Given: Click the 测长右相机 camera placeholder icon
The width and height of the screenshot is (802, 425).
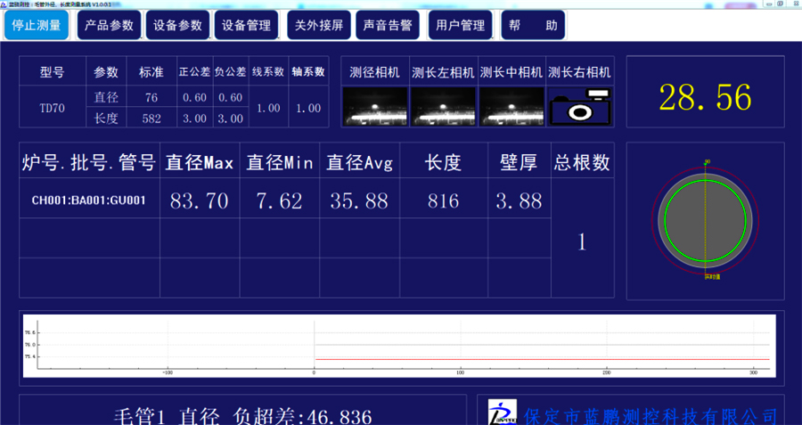Looking at the screenshot, I should click(579, 106).
